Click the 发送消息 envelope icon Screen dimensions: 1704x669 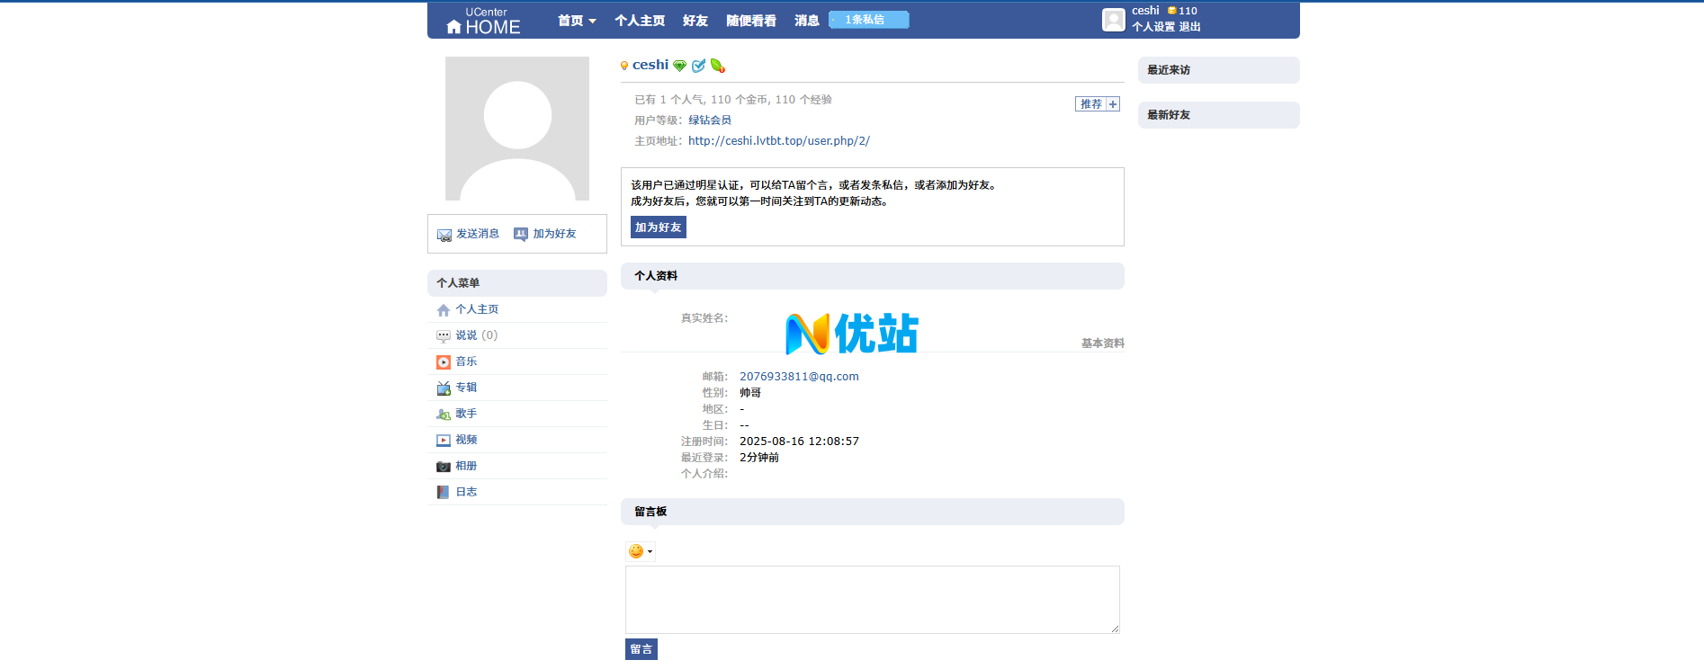[444, 235]
